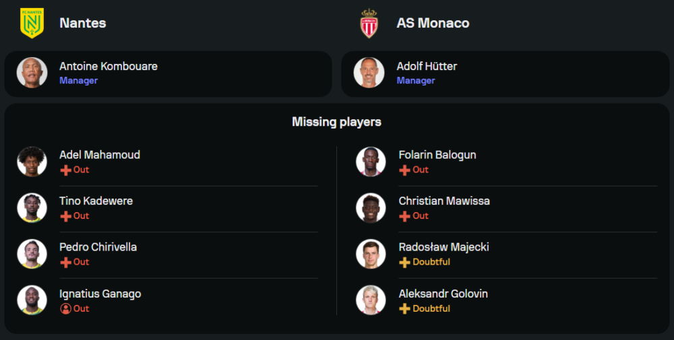View Antoine Kombouare manager profile name
This screenshot has width=674, height=340.
click(108, 66)
